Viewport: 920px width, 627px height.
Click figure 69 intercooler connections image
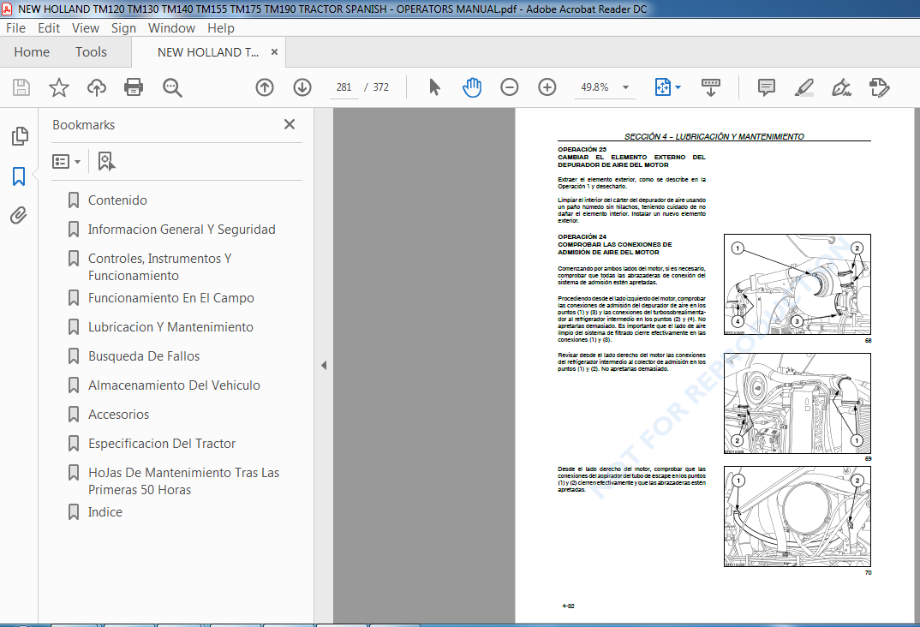[797, 403]
